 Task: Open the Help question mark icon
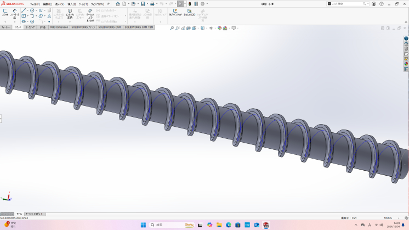[382, 4]
